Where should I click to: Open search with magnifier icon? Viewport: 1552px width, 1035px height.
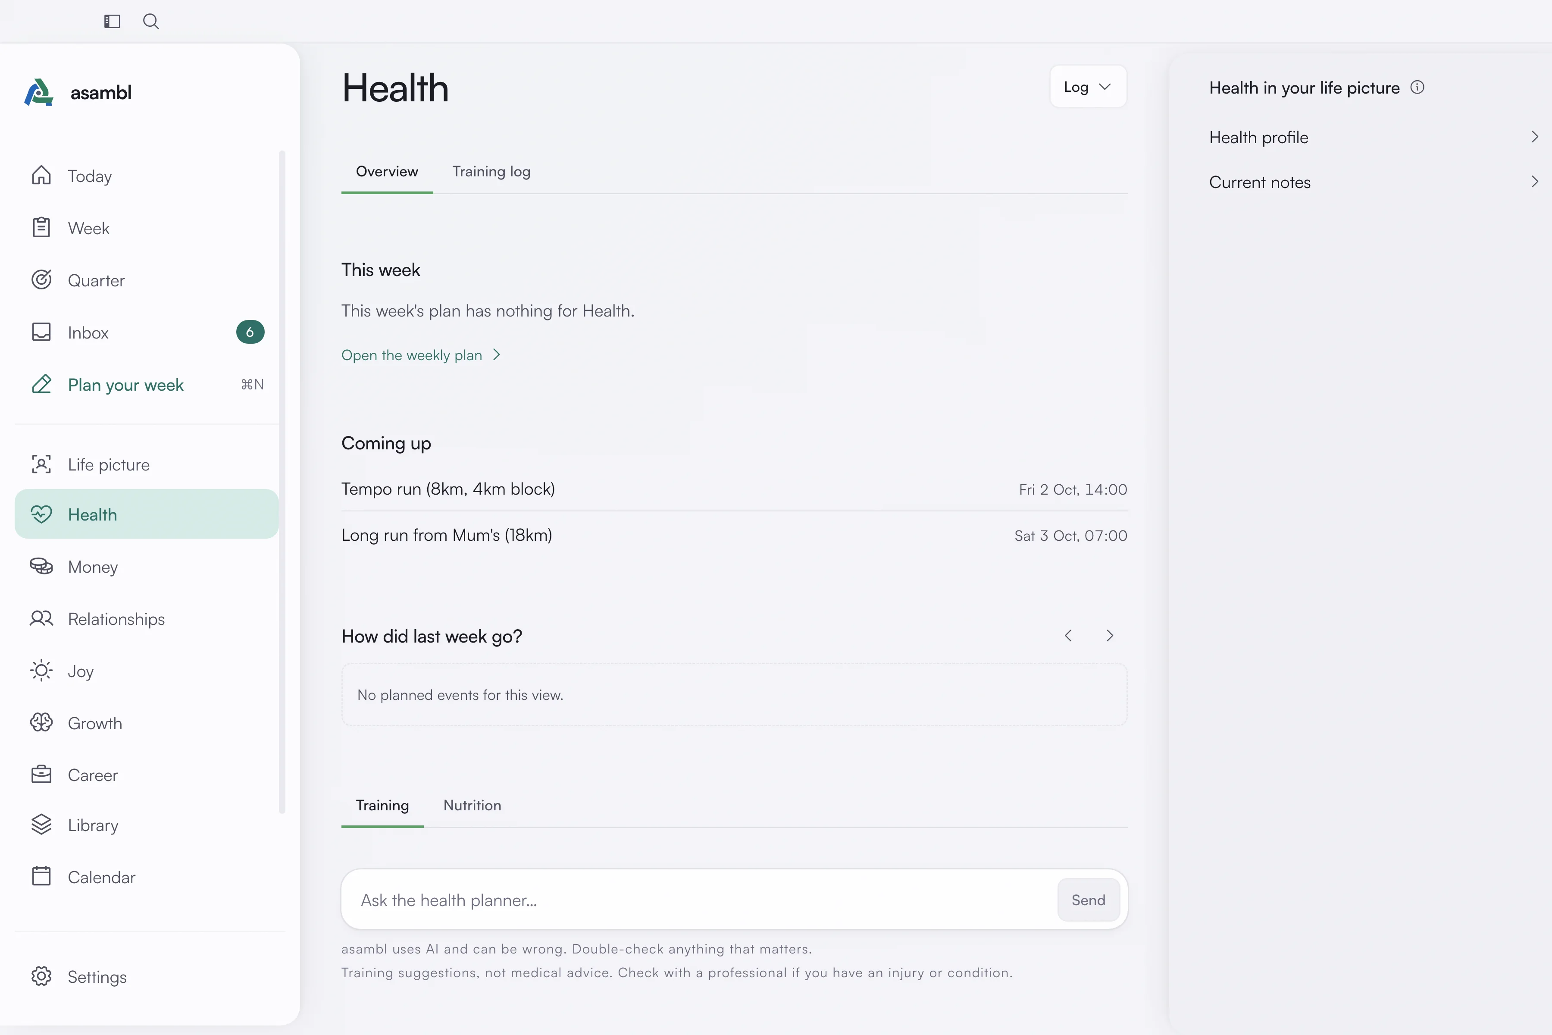tap(151, 21)
